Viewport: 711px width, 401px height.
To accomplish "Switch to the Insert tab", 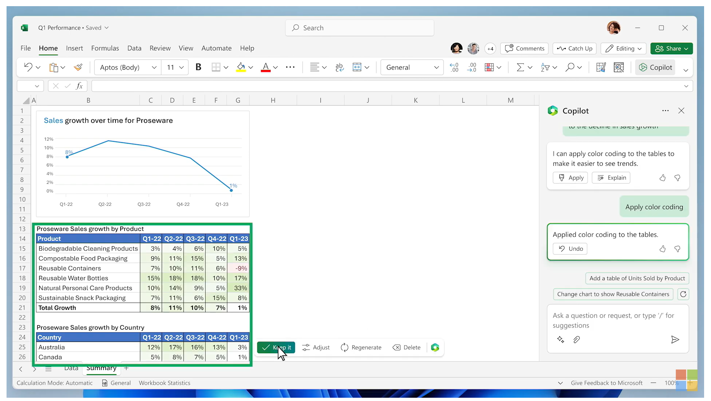I will (74, 48).
